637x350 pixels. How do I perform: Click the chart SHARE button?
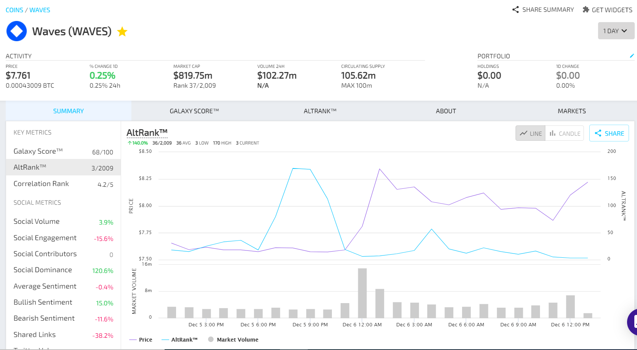click(609, 133)
